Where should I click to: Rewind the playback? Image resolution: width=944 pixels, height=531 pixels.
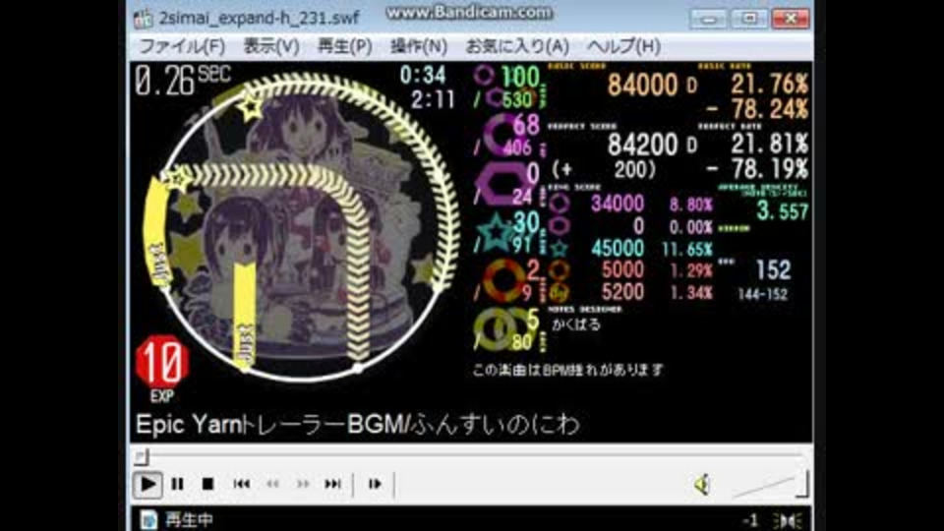[x=272, y=484]
